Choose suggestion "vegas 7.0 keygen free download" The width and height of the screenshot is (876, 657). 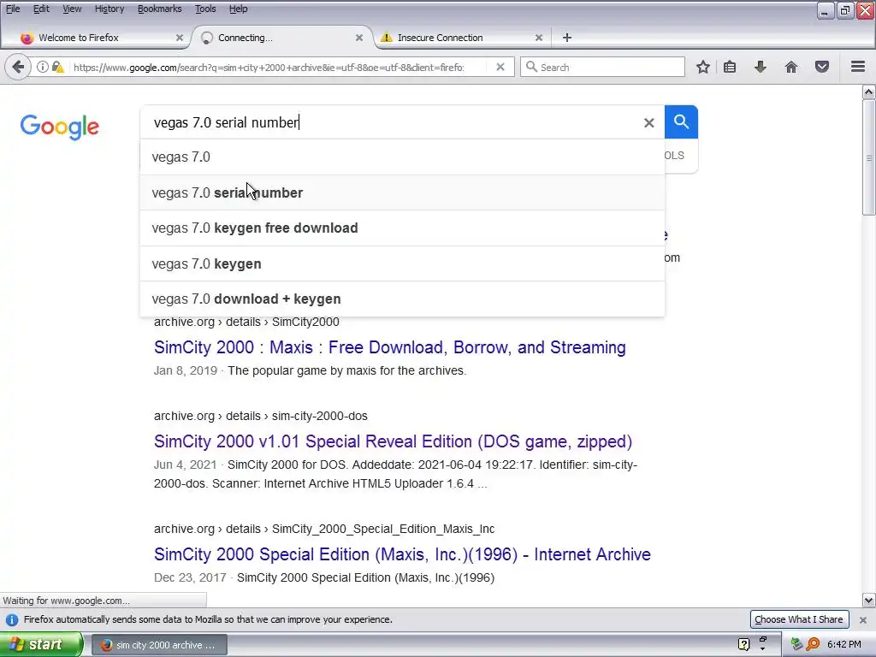pos(402,228)
